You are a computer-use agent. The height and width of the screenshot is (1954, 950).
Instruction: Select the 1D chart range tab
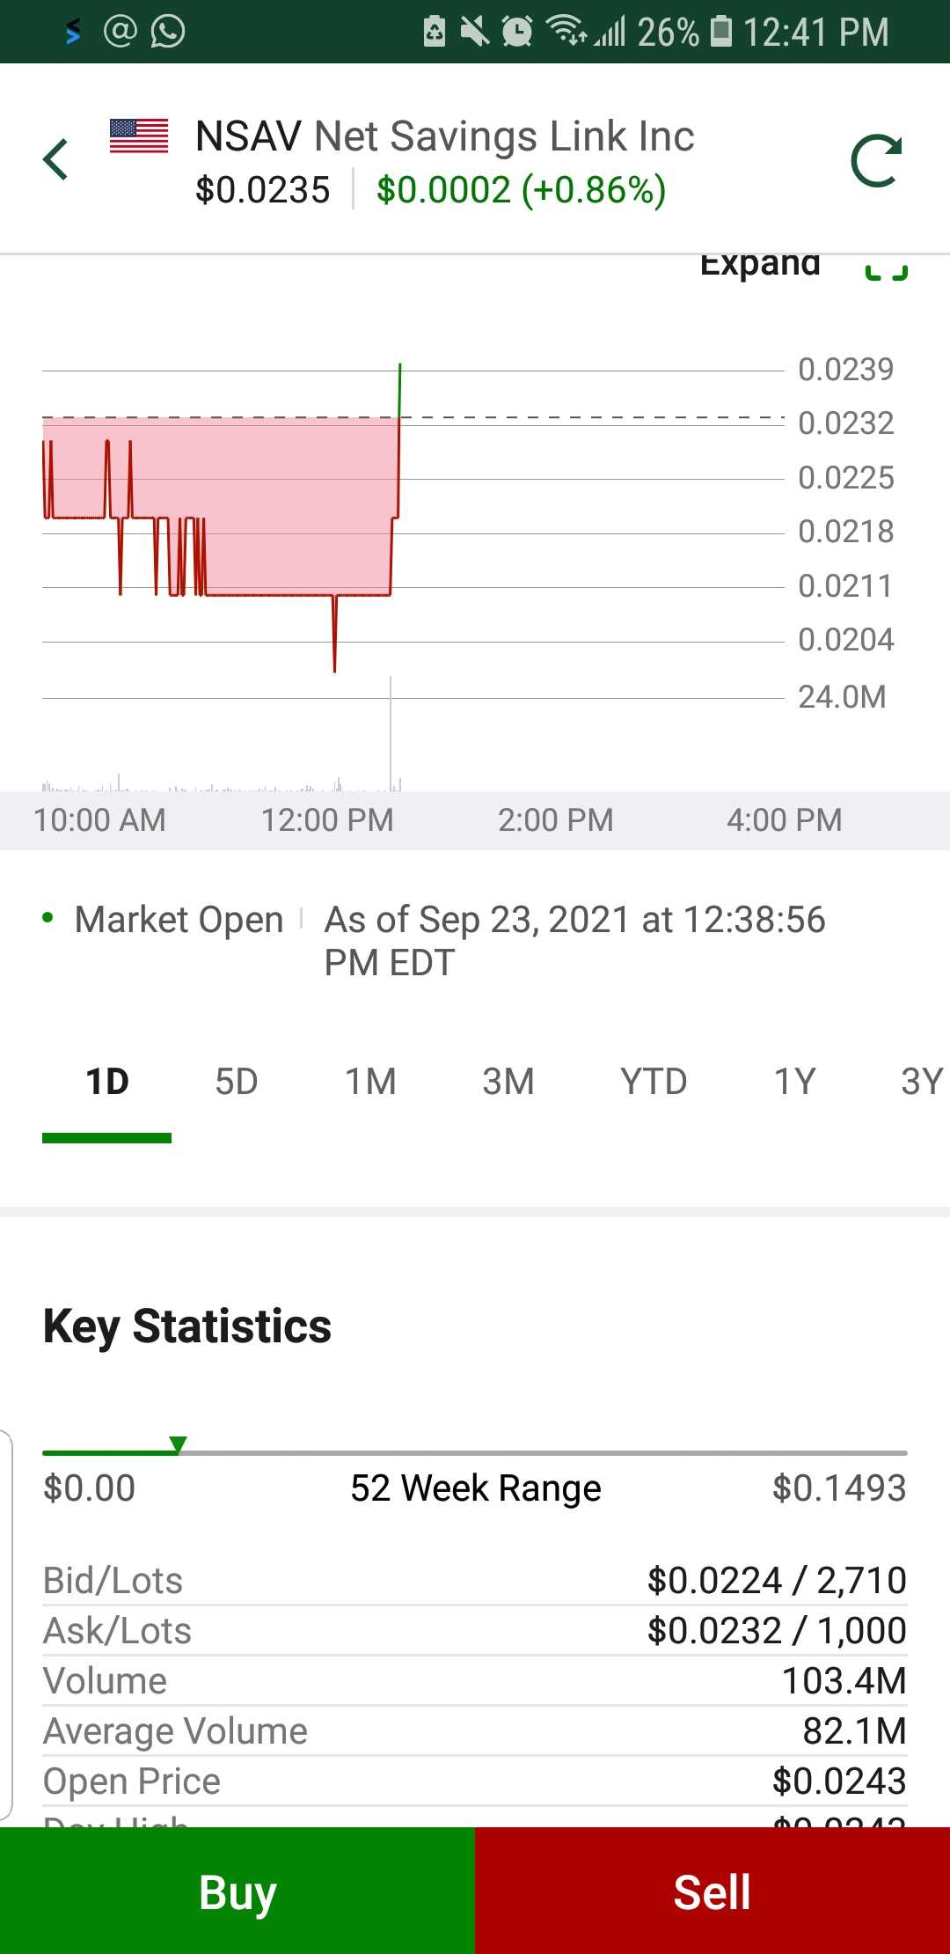tap(107, 1082)
